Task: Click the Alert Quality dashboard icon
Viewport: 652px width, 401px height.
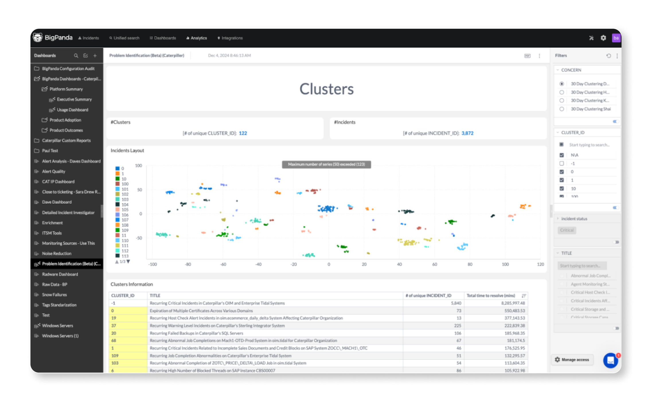Action: [x=36, y=172]
